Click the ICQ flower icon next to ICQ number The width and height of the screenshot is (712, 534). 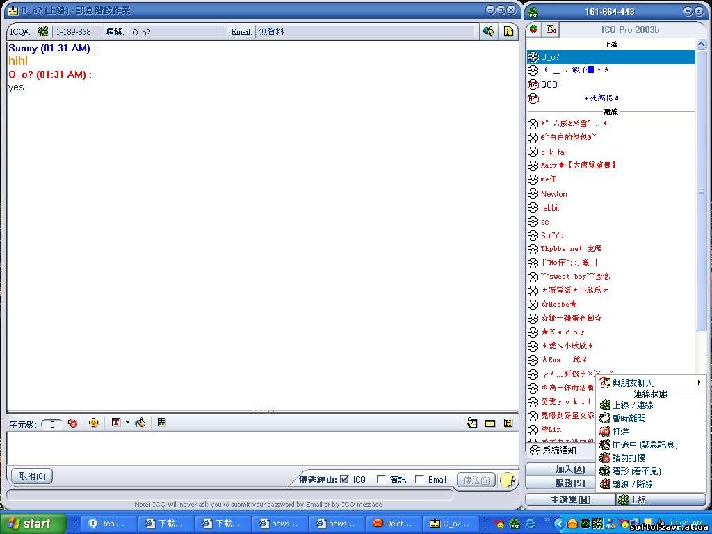42,31
